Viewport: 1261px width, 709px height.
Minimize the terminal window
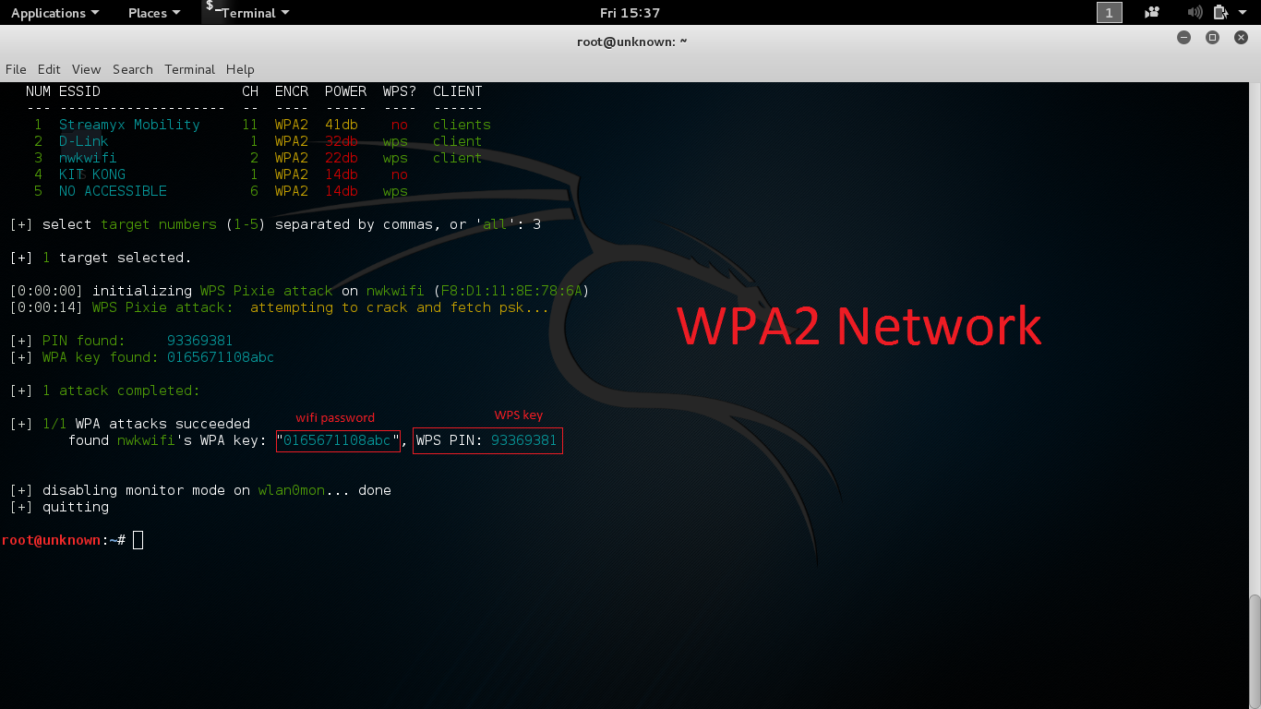[x=1183, y=38]
